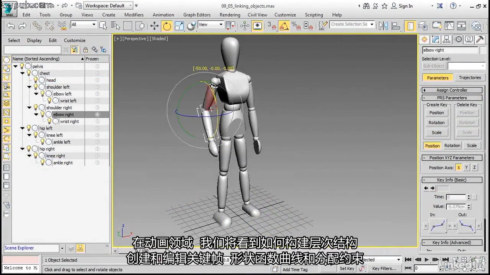490x275 pixels.
Task: Open the Utilities hammer panel icon
Action: 479,39
